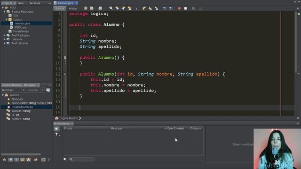The height and width of the screenshot is (169, 301).
Task: Switch editor to History view
Action: [73, 8]
